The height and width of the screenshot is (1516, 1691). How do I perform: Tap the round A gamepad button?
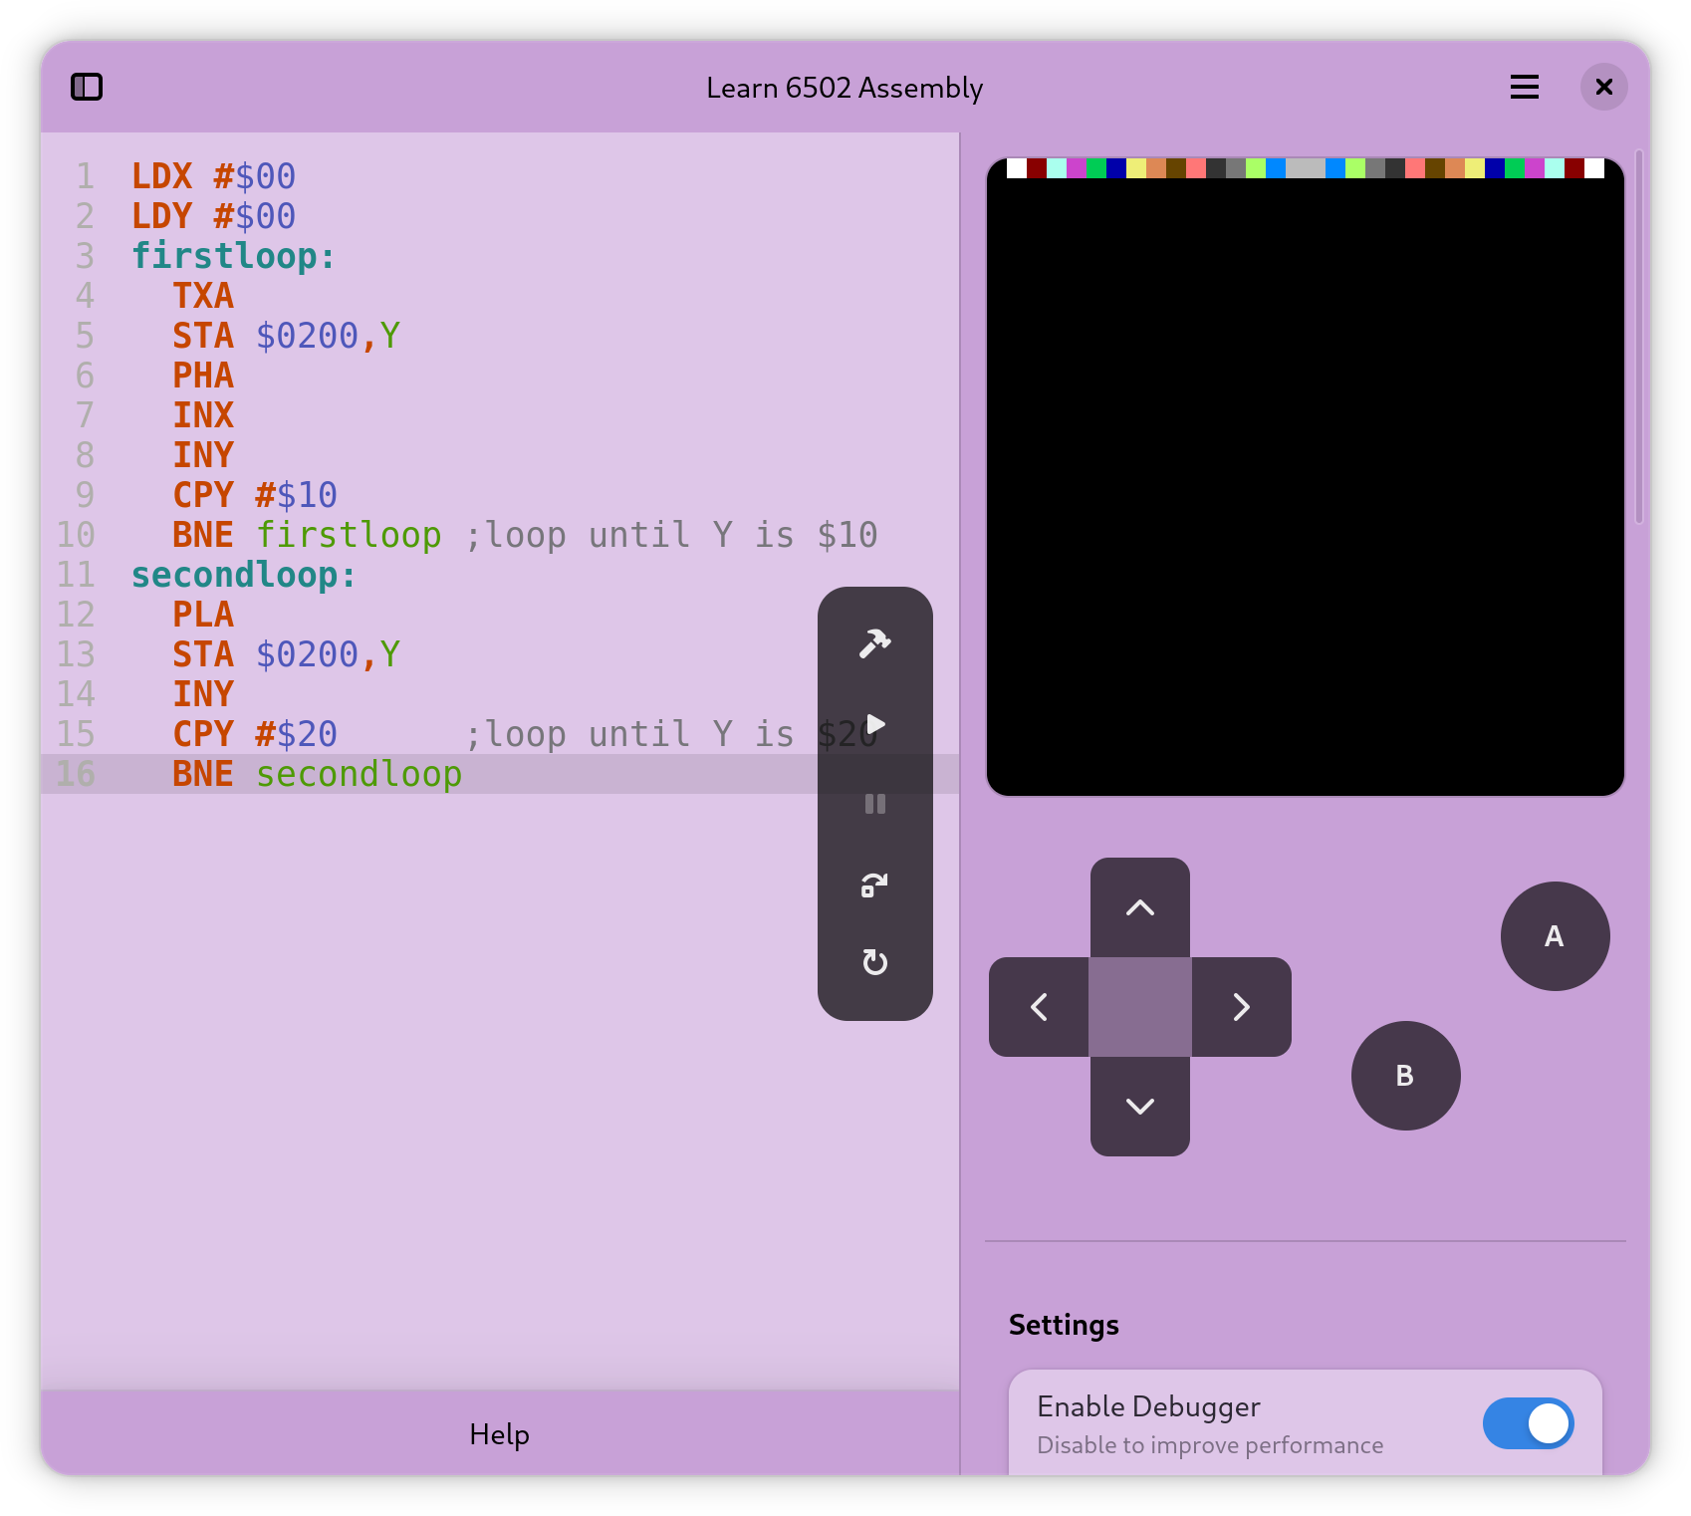[x=1555, y=936]
